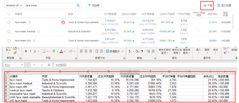Open 刪除 delete cells menu

pos(207,51)
